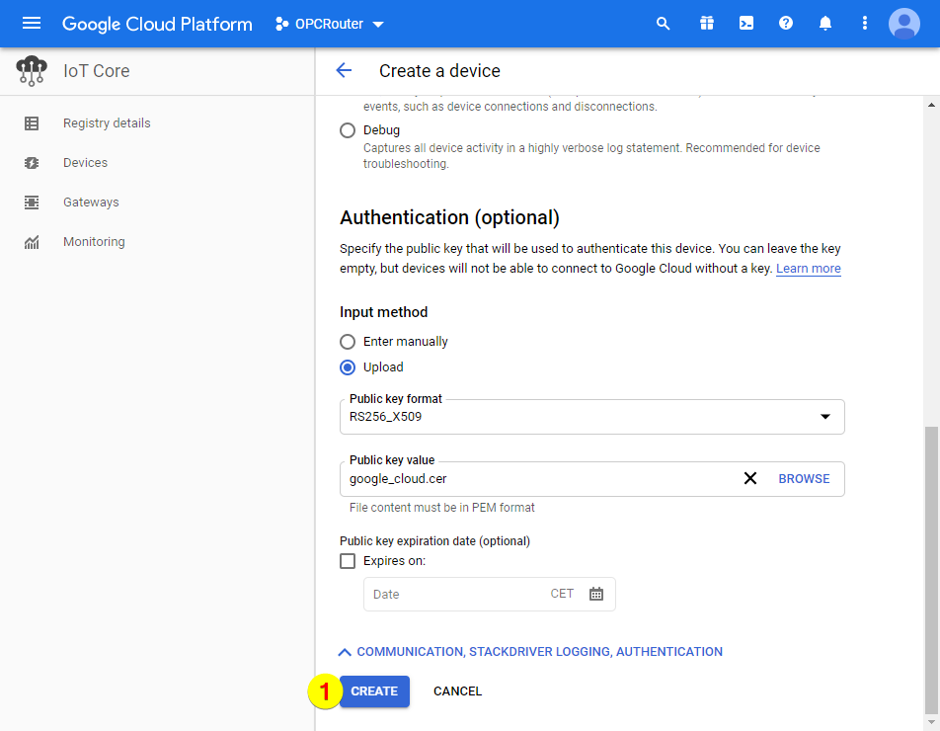Collapse the Communication, Stackdriver Logging, Authentication section
This screenshot has width=940, height=731.
tap(532, 651)
